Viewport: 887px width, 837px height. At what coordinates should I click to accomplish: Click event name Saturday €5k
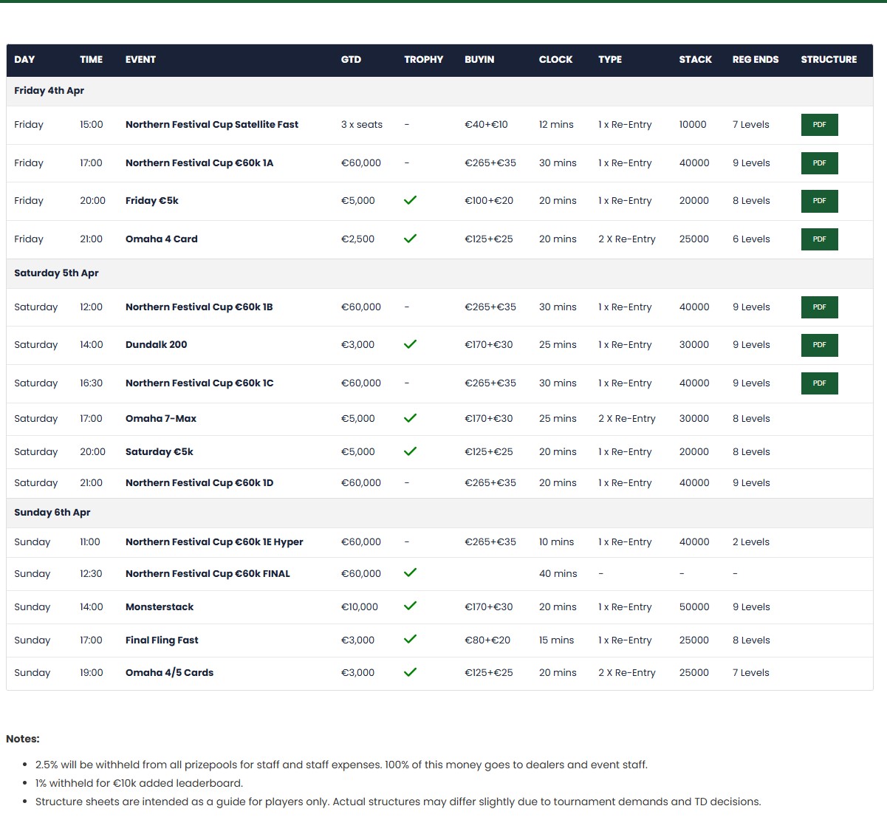click(x=160, y=452)
